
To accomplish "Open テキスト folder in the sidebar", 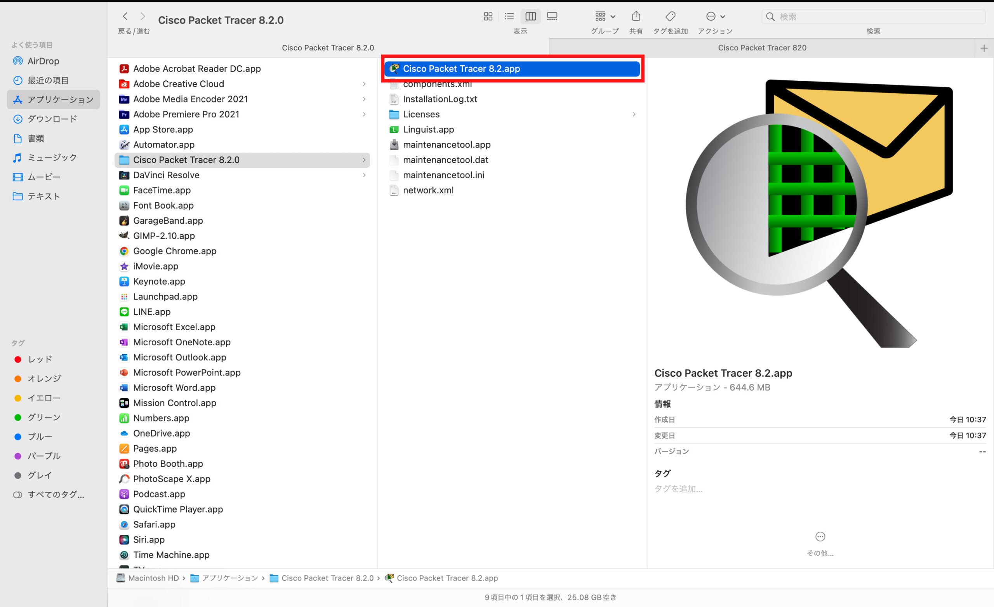I will click(53, 196).
